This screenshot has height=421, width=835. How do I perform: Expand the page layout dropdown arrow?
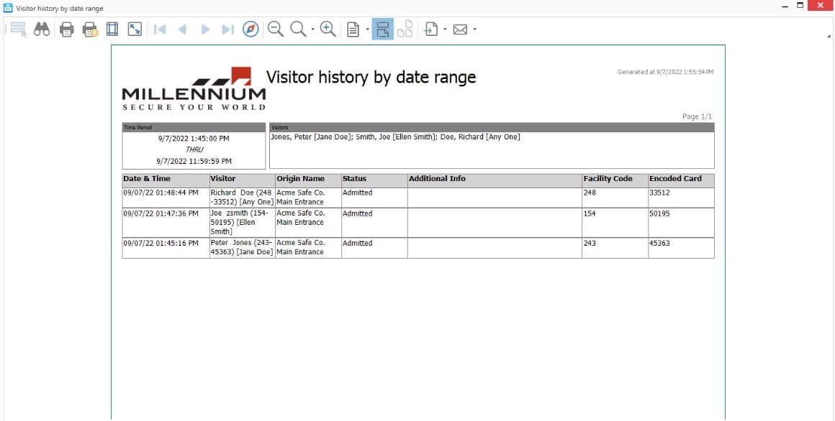(367, 29)
